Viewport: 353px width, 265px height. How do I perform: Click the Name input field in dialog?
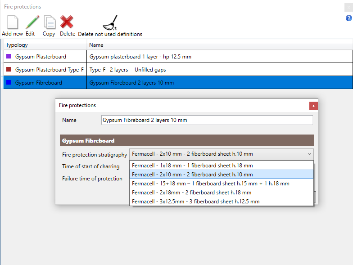tap(207, 120)
